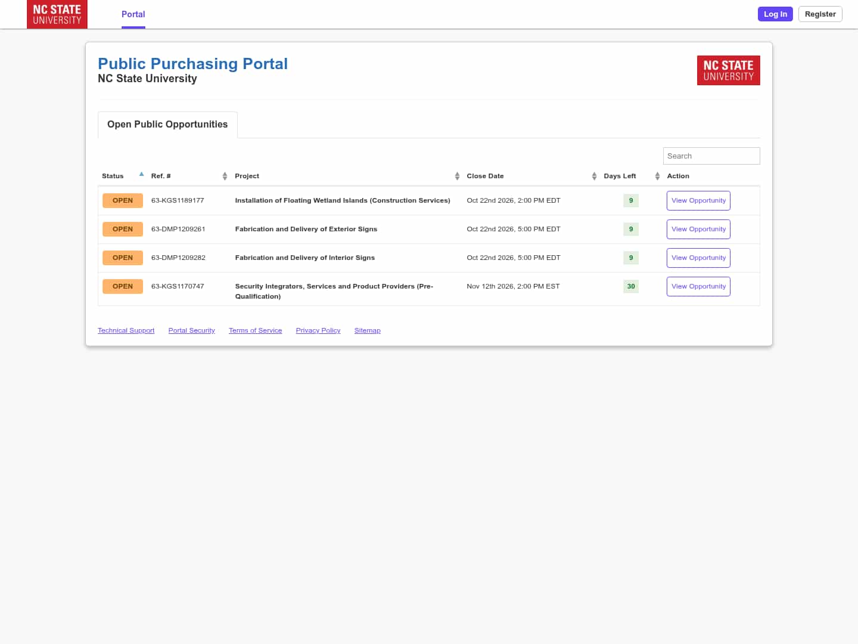
Task: Select reference number 63-DMP1209282
Action: click(178, 258)
